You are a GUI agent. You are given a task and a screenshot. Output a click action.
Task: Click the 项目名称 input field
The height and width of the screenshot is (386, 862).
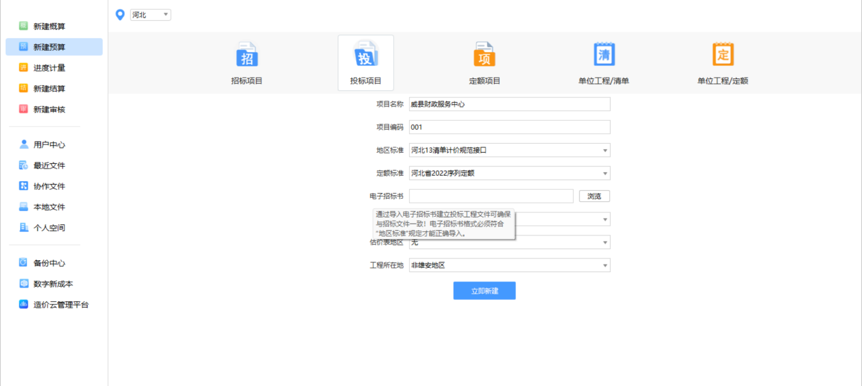coord(509,104)
